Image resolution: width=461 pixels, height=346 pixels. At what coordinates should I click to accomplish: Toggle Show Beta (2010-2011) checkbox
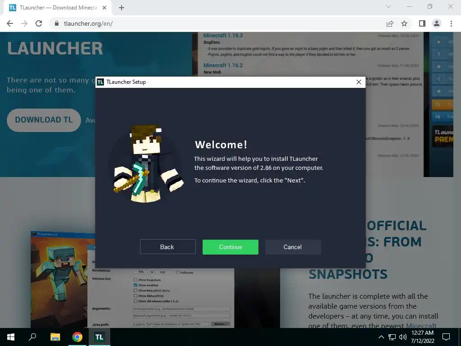(x=136, y=291)
